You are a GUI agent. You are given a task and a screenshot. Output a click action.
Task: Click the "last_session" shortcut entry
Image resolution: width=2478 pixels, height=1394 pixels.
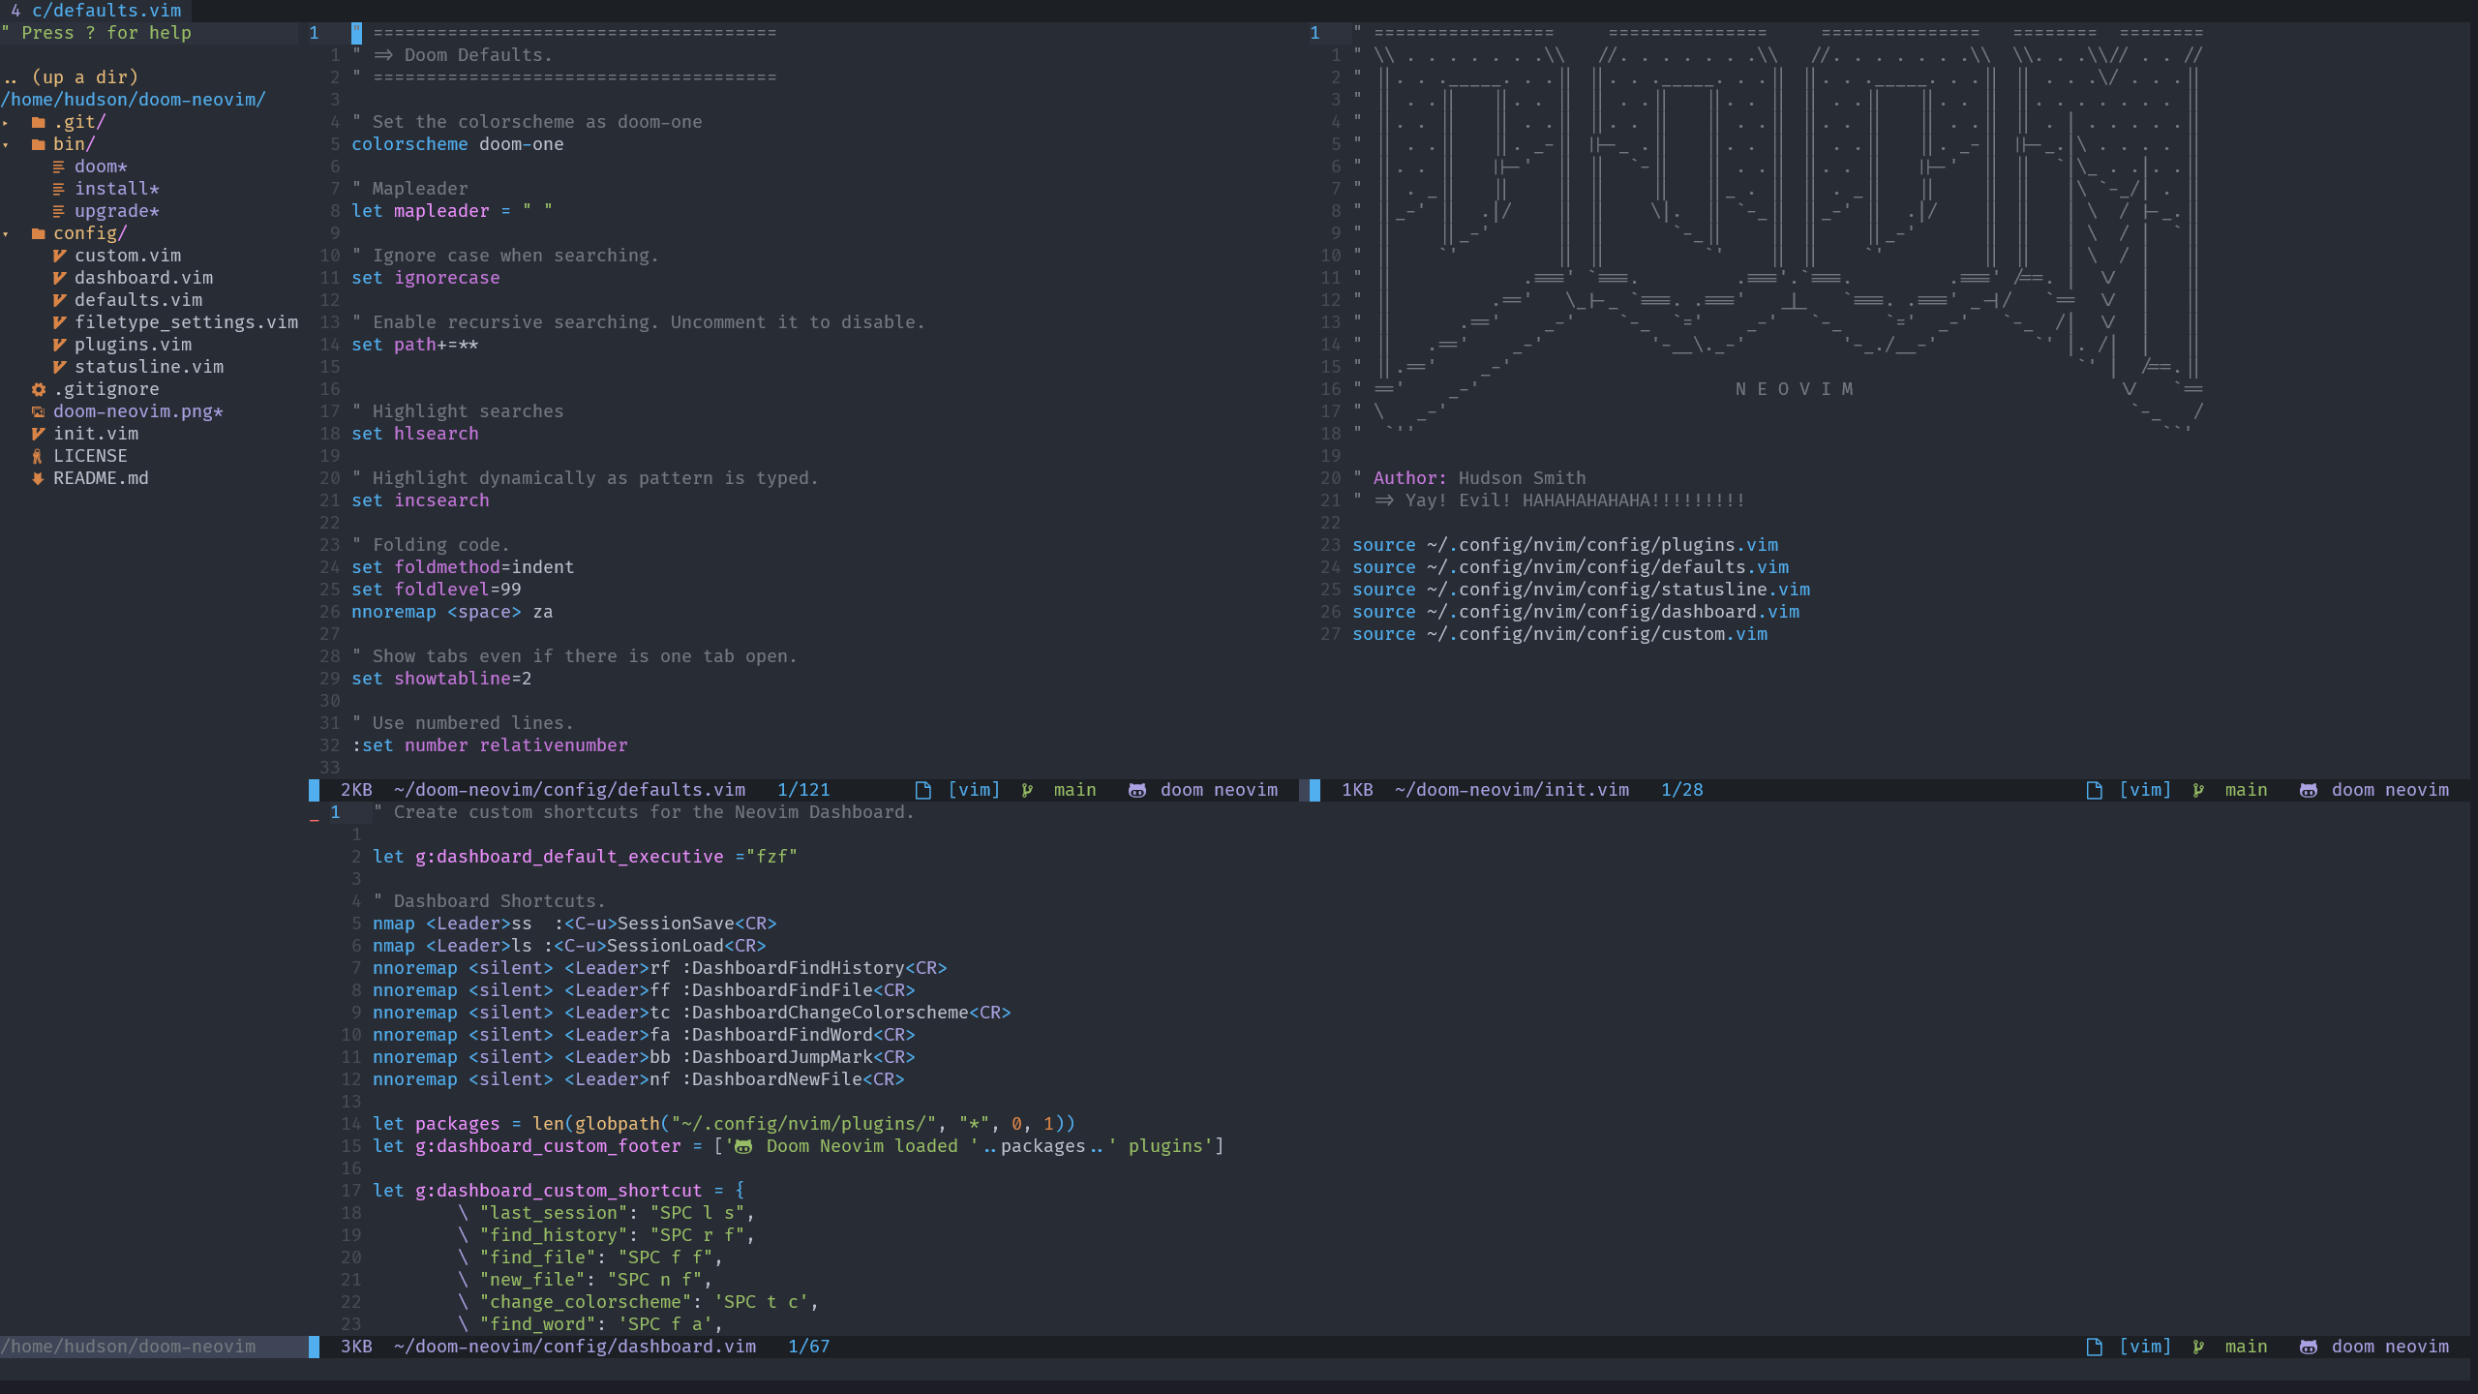point(606,1213)
